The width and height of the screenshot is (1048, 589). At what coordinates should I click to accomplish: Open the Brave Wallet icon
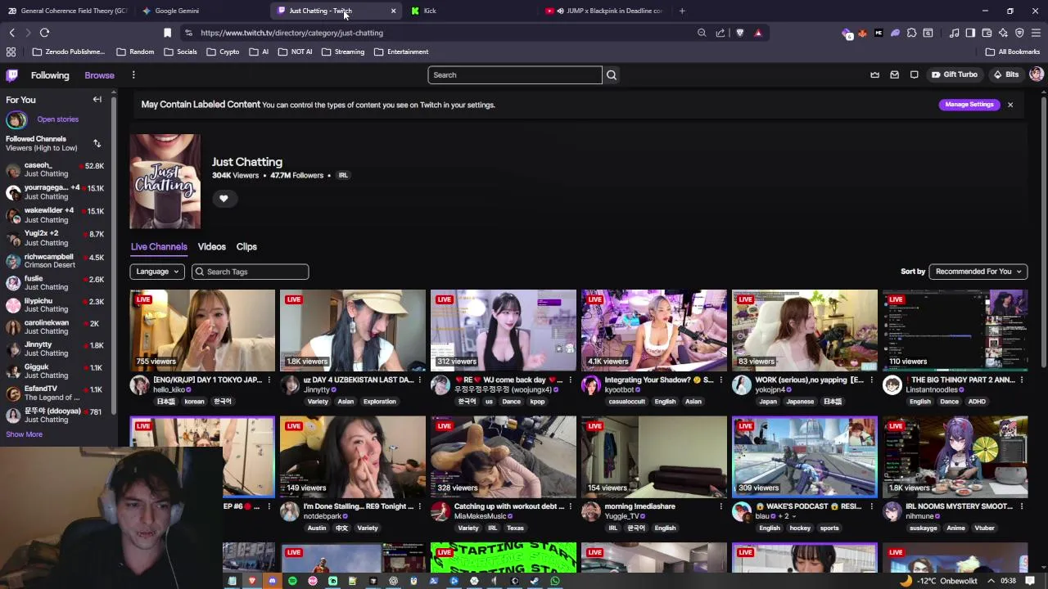pyautogui.click(x=987, y=33)
